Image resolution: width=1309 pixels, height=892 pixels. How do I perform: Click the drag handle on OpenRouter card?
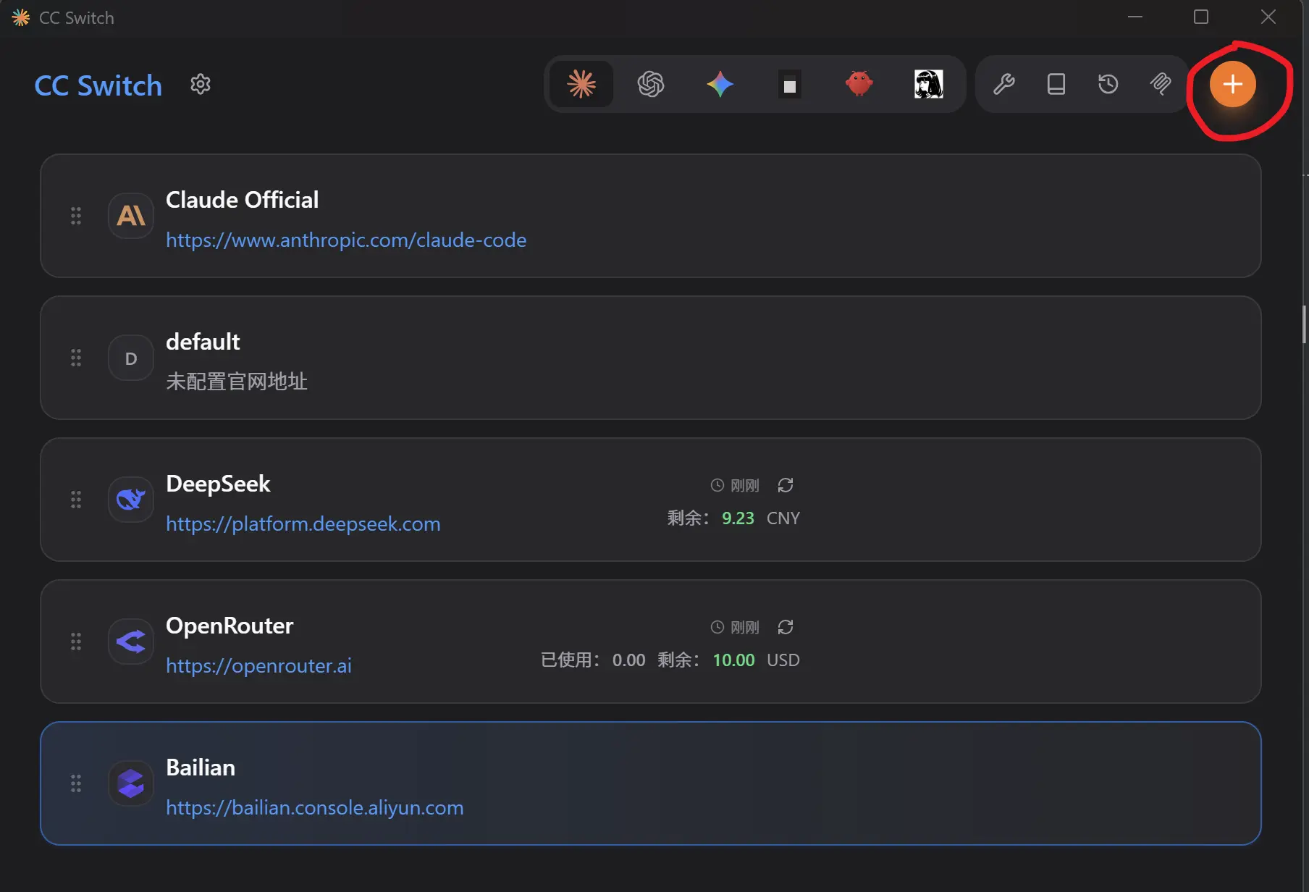[x=76, y=641]
